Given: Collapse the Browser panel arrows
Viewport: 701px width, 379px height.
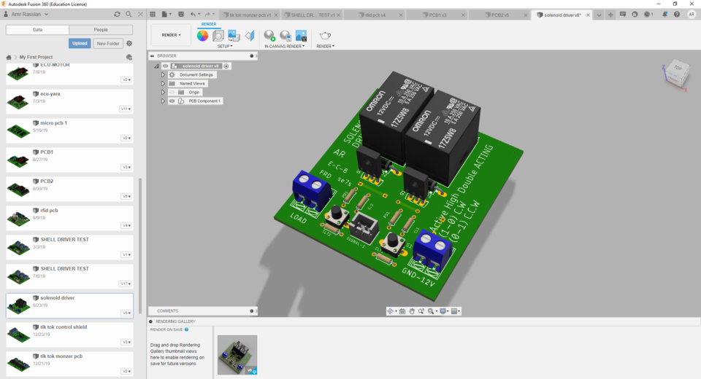Looking at the screenshot, I should (152, 56).
